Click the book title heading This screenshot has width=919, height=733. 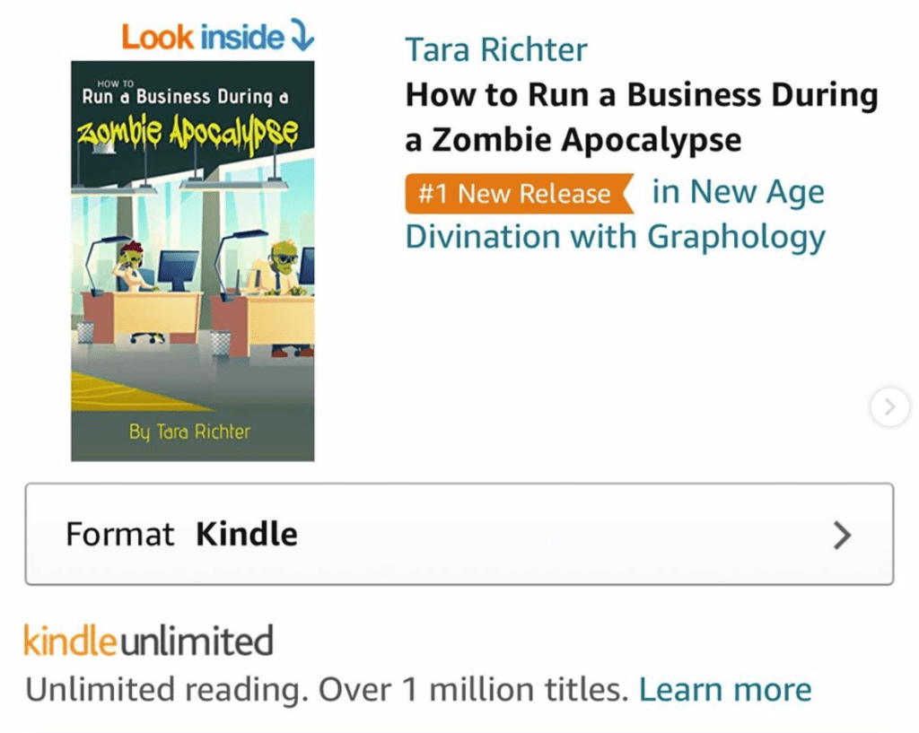pyautogui.click(x=642, y=118)
